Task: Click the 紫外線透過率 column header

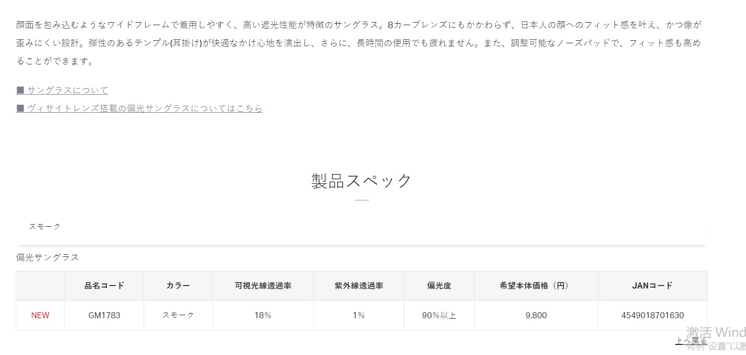Action: pyautogui.click(x=359, y=286)
